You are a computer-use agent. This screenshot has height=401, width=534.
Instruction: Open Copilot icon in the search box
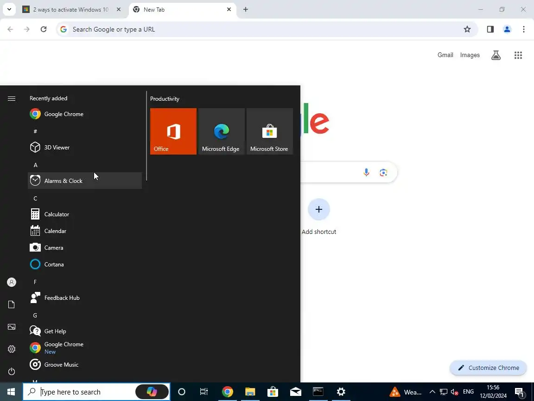point(152,392)
